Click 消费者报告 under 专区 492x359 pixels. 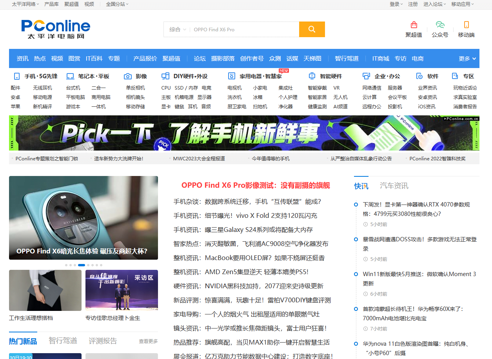click(x=465, y=107)
